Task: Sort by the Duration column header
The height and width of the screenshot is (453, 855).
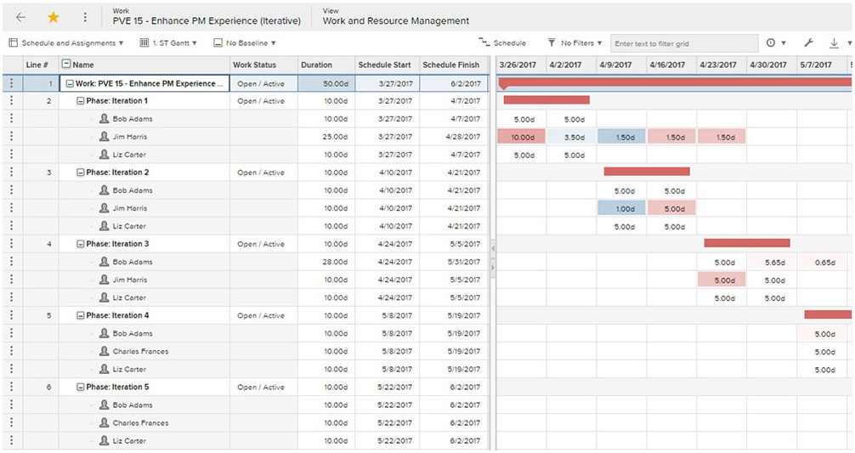Action: [326, 65]
